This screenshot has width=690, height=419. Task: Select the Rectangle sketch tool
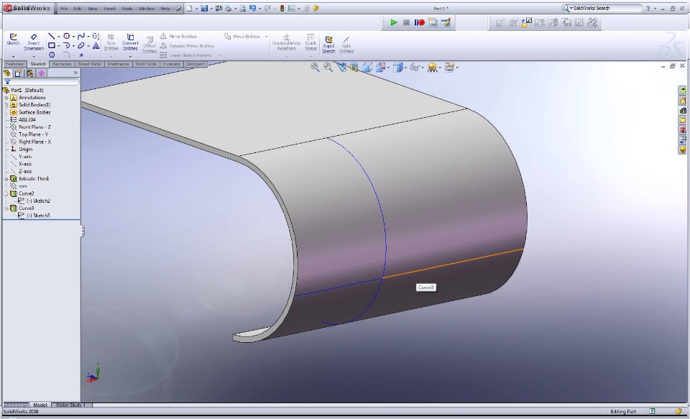click(x=52, y=45)
